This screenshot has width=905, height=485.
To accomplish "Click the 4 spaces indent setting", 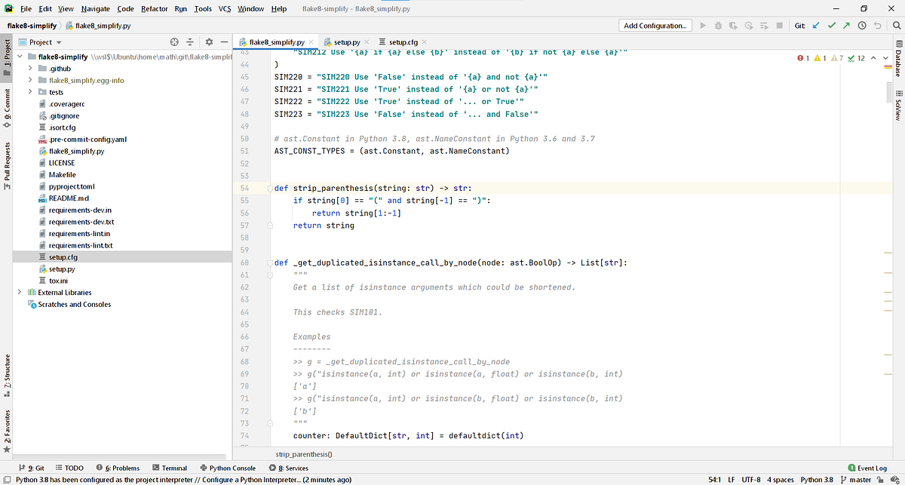I will 780,480.
